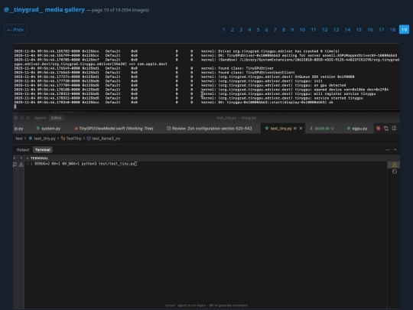Select the TestTiny class breadcrumb
This screenshot has height=310, width=413.
tap(71, 139)
